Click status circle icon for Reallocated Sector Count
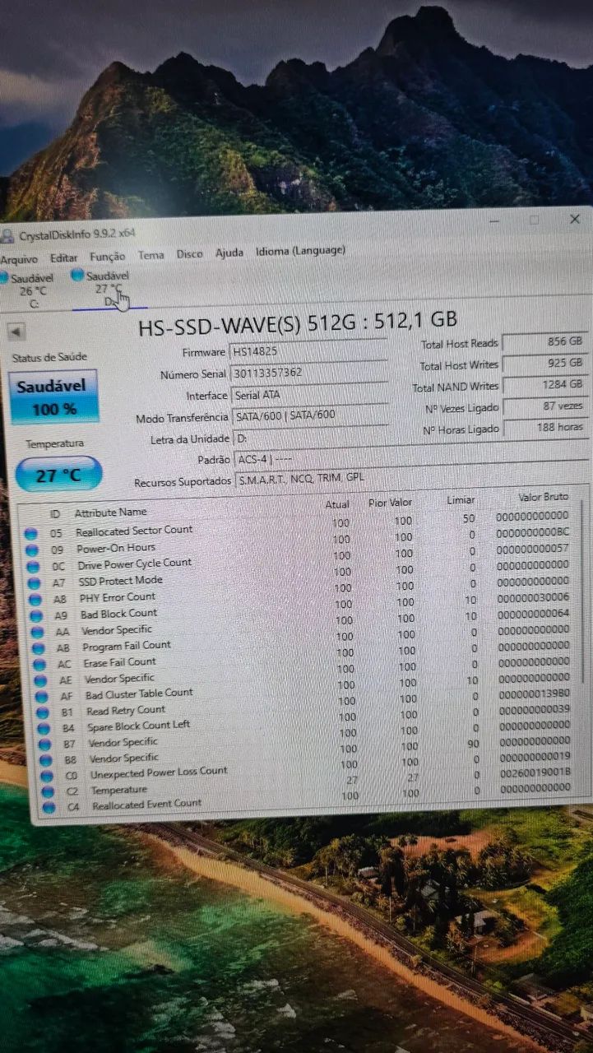This screenshot has width=593, height=1053. (x=30, y=534)
